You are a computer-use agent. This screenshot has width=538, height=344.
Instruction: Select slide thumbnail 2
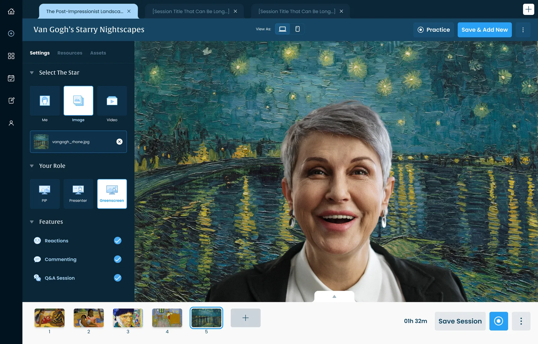[x=89, y=318]
